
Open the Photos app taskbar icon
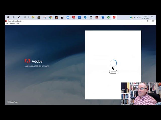(x=62, y=17)
